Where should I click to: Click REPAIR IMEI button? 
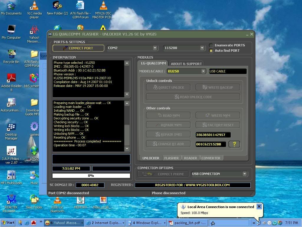point(168,134)
